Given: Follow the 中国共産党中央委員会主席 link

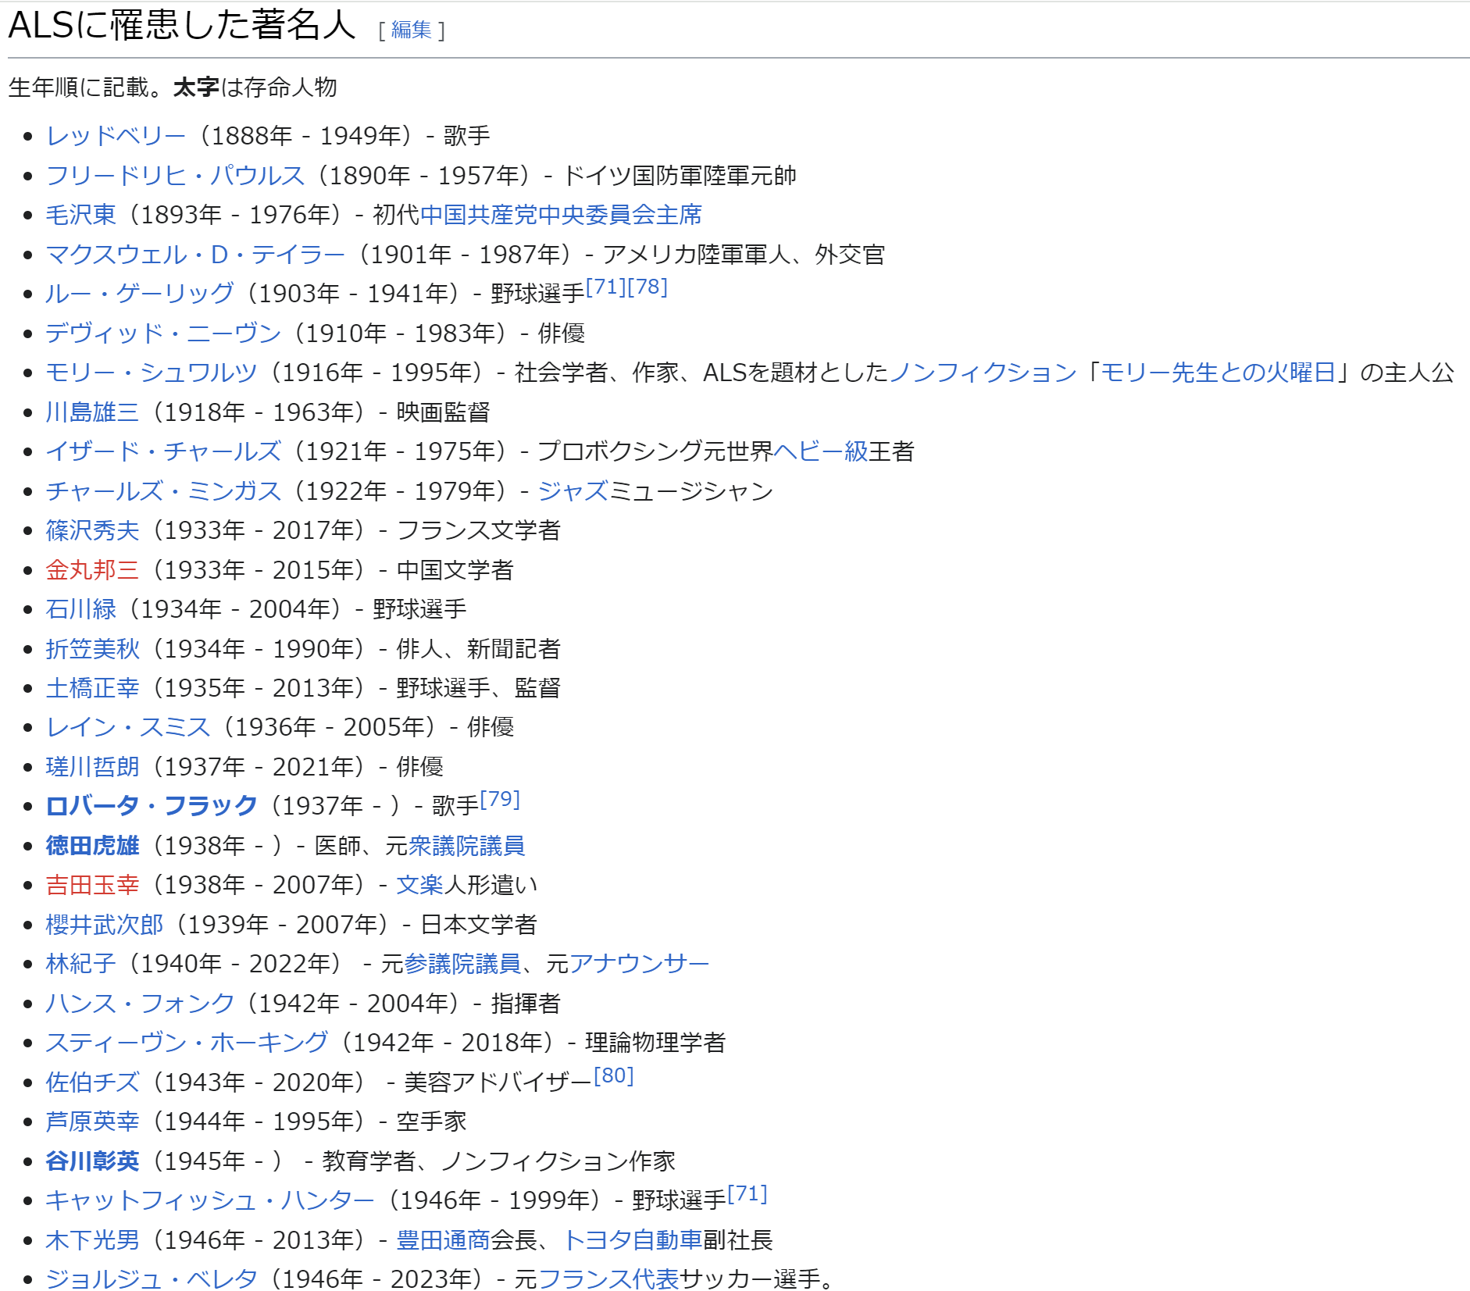Looking at the screenshot, I should 561,215.
